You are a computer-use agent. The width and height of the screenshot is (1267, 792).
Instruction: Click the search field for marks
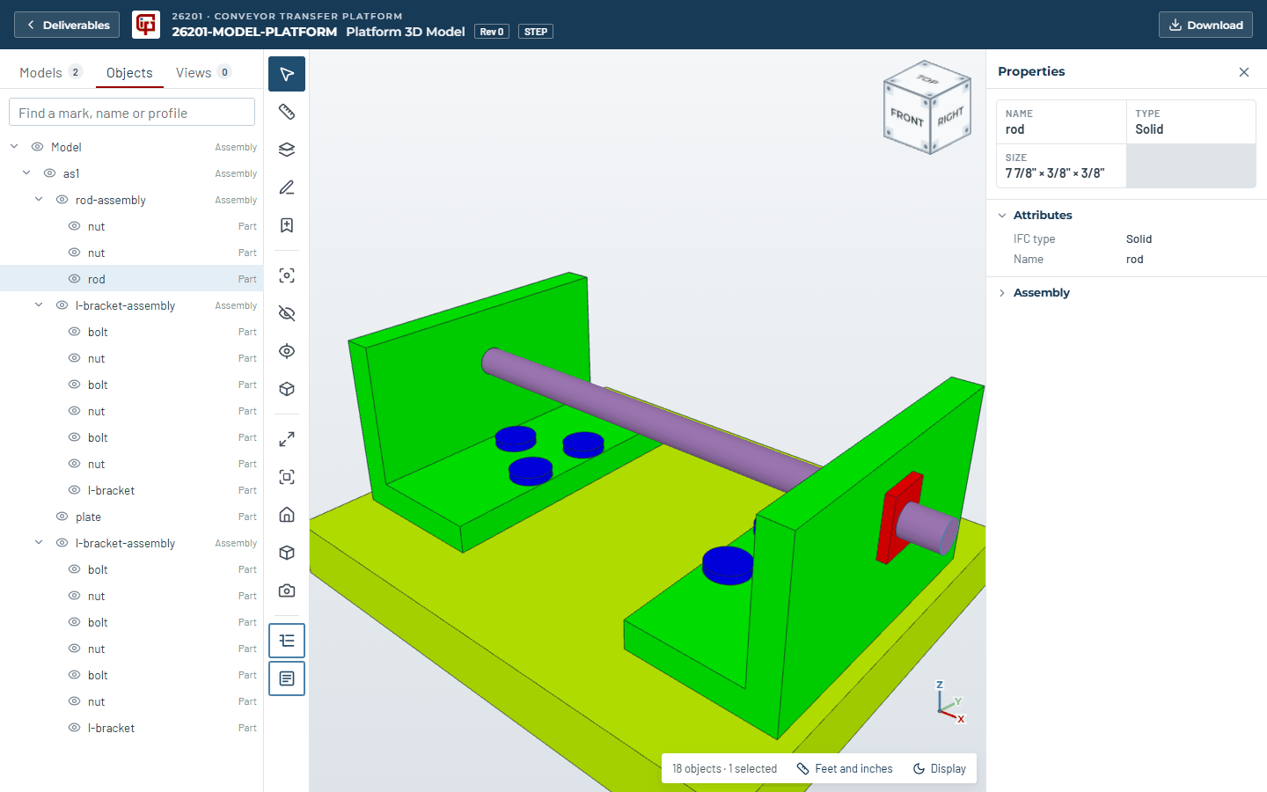point(132,113)
